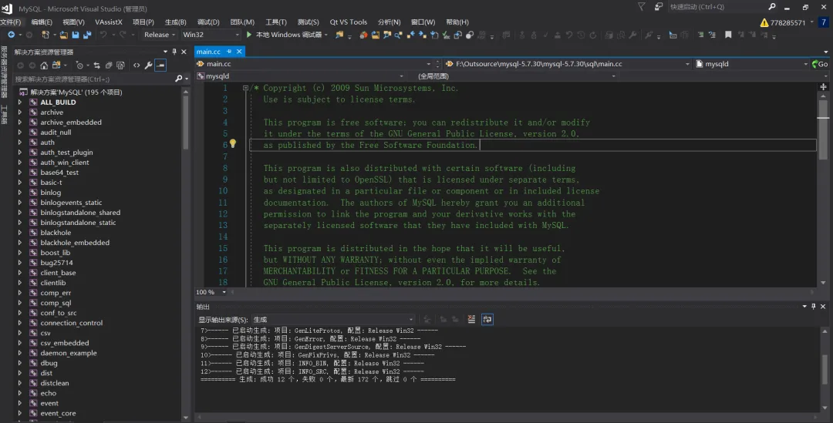This screenshot has width=833, height=423.
Task: Open Properties wrench icon in Solution Explorer
Action: [x=148, y=65]
